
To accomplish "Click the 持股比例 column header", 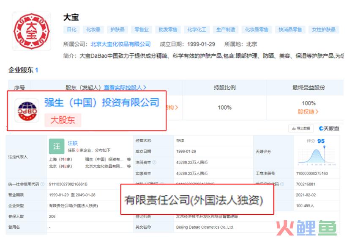I will coord(224,87).
